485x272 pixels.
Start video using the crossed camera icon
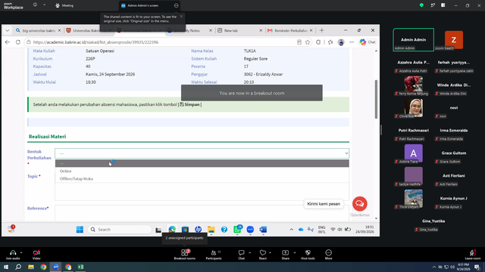click(36, 255)
